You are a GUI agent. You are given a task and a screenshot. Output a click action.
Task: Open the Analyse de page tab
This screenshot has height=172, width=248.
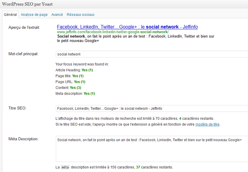click(x=34, y=15)
